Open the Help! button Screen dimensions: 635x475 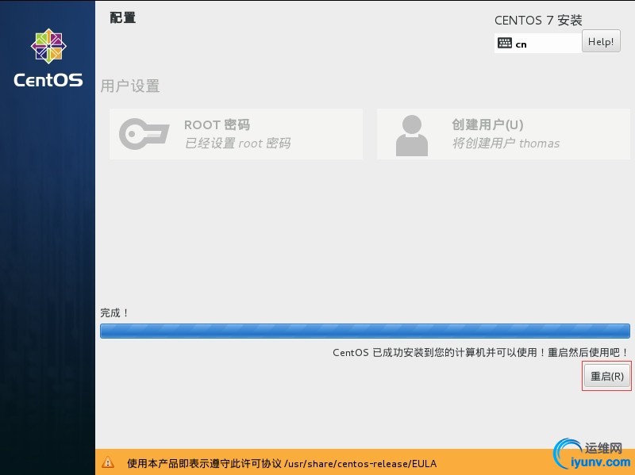click(x=601, y=41)
